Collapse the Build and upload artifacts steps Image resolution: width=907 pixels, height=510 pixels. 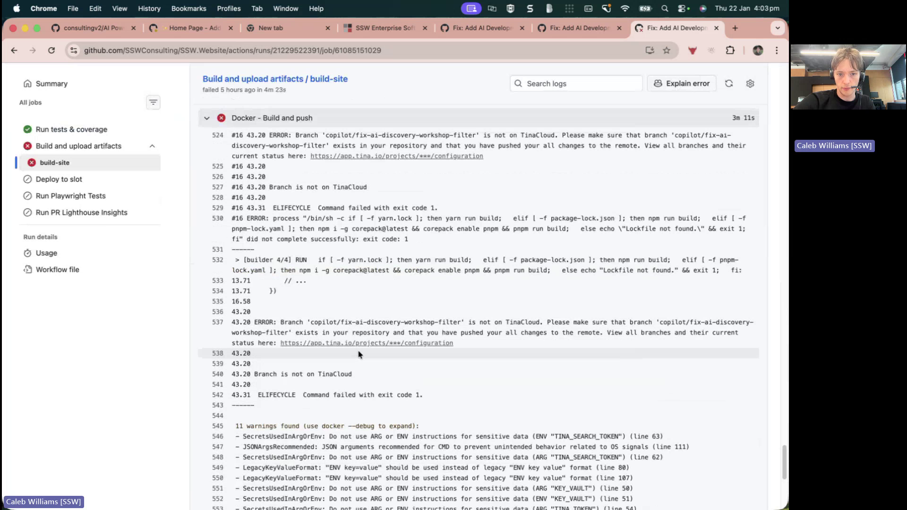(x=152, y=146)
